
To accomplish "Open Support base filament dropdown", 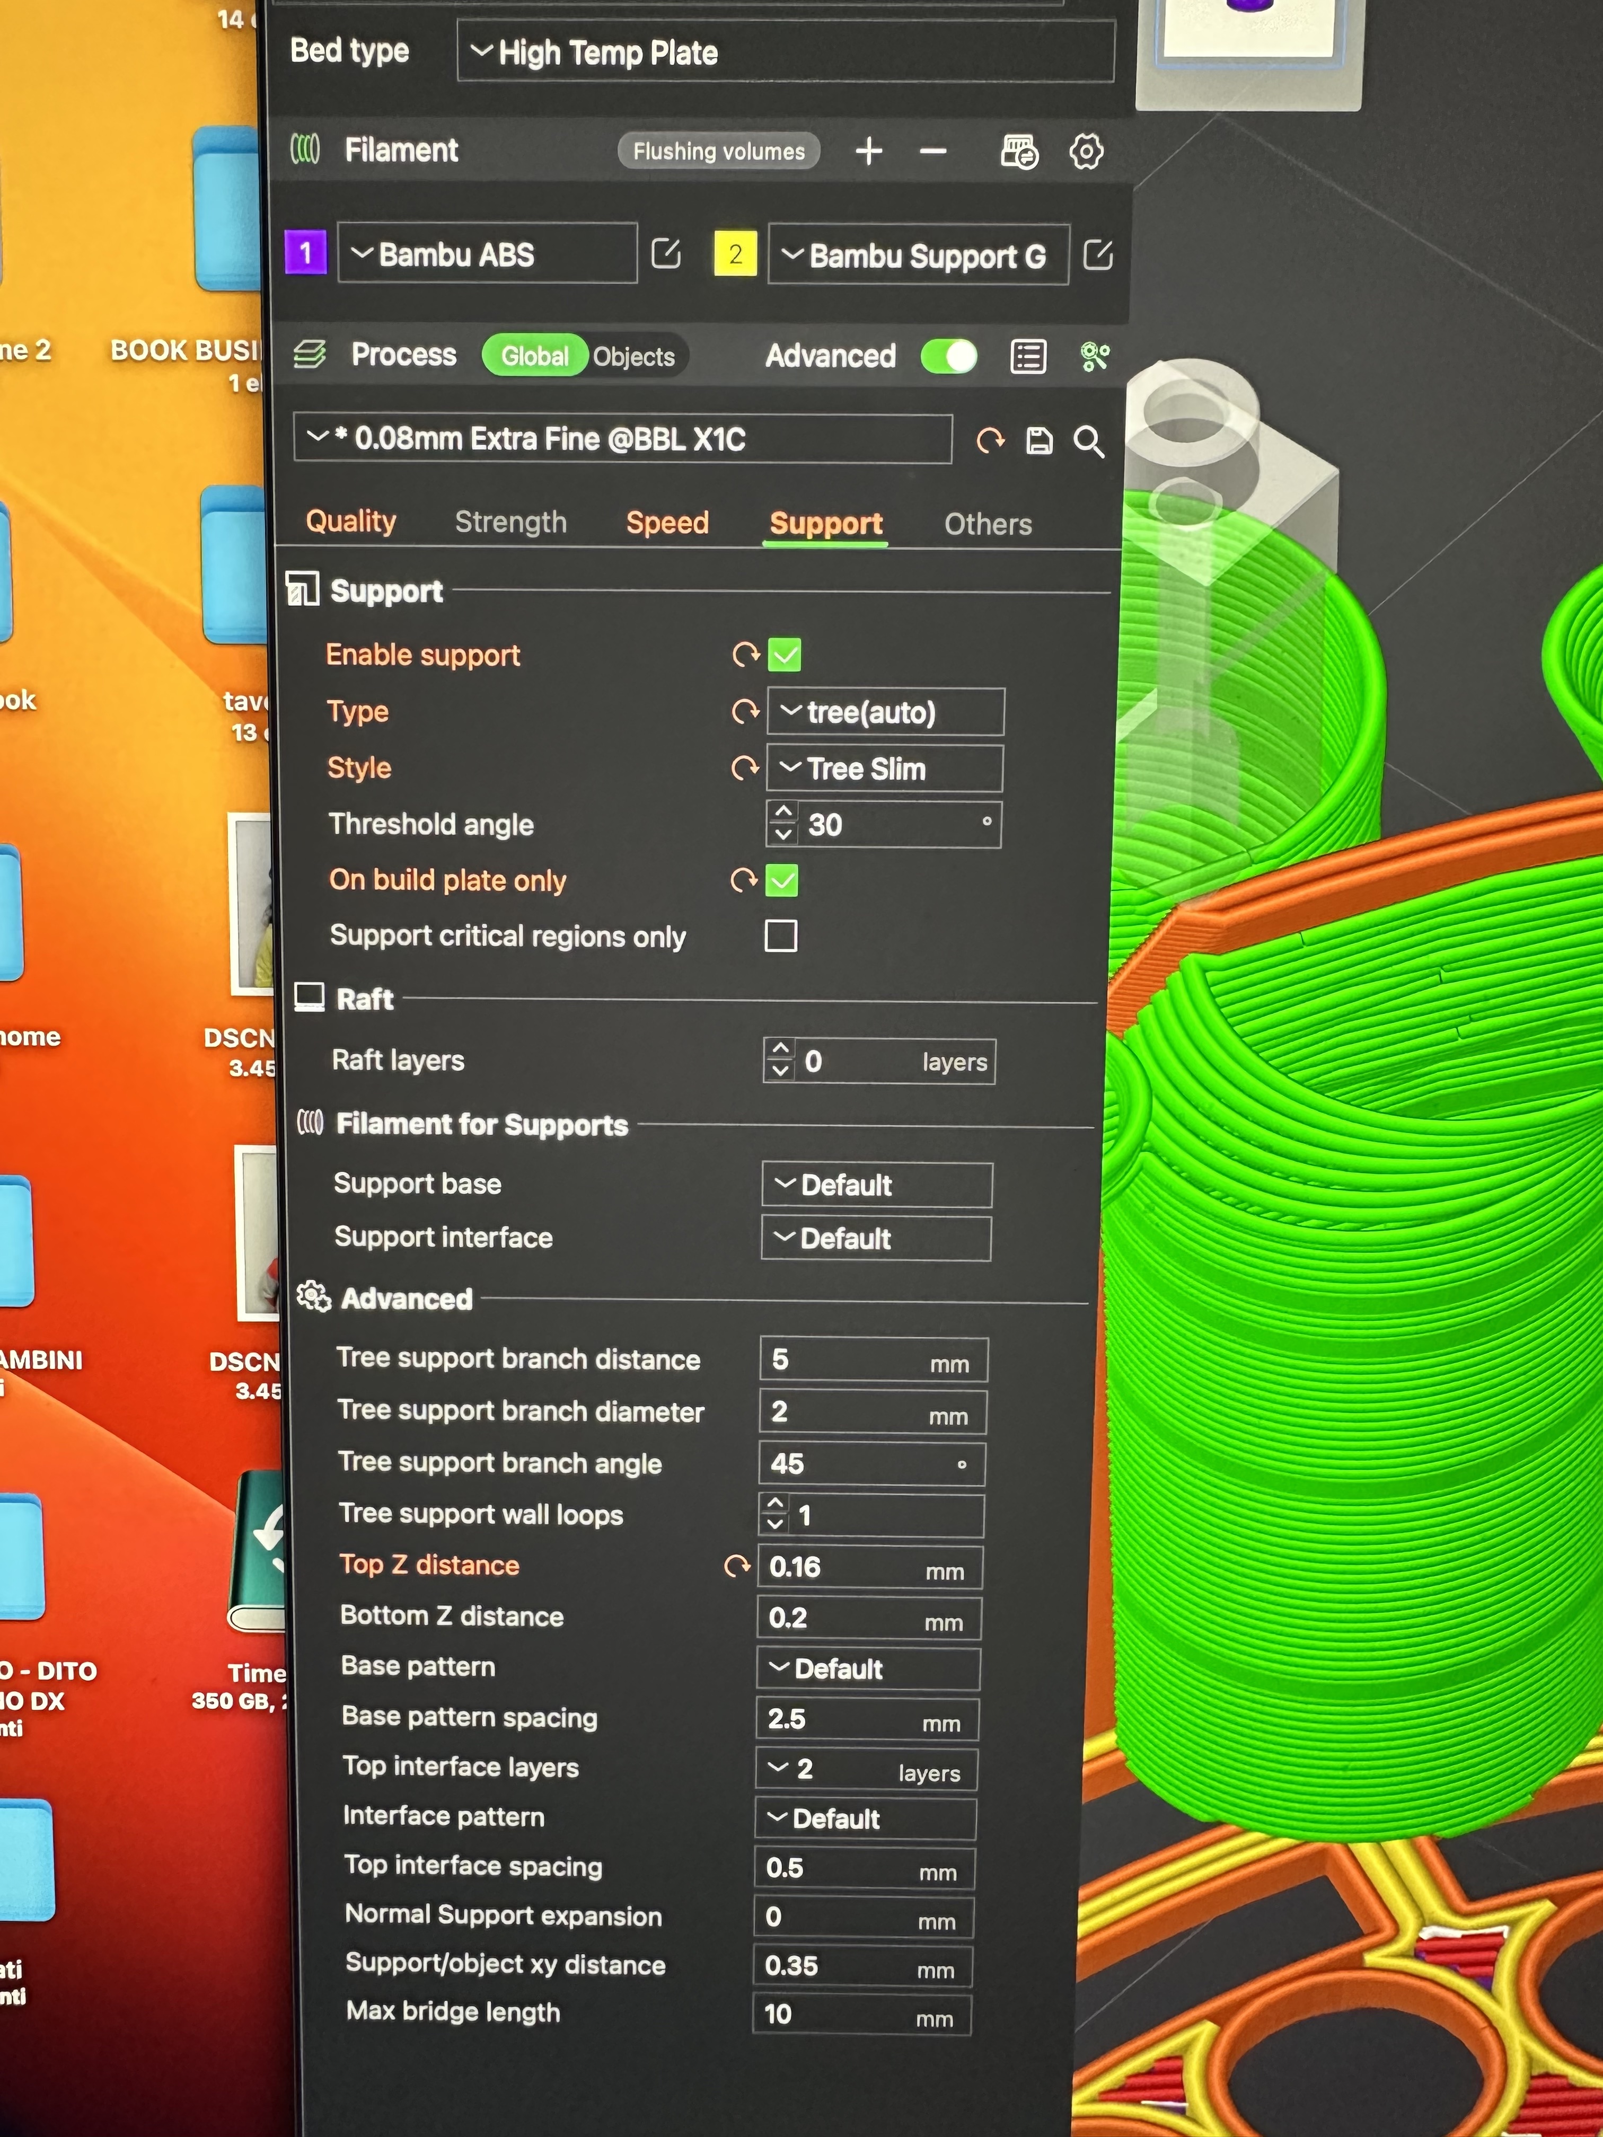I will (876, 1185).
